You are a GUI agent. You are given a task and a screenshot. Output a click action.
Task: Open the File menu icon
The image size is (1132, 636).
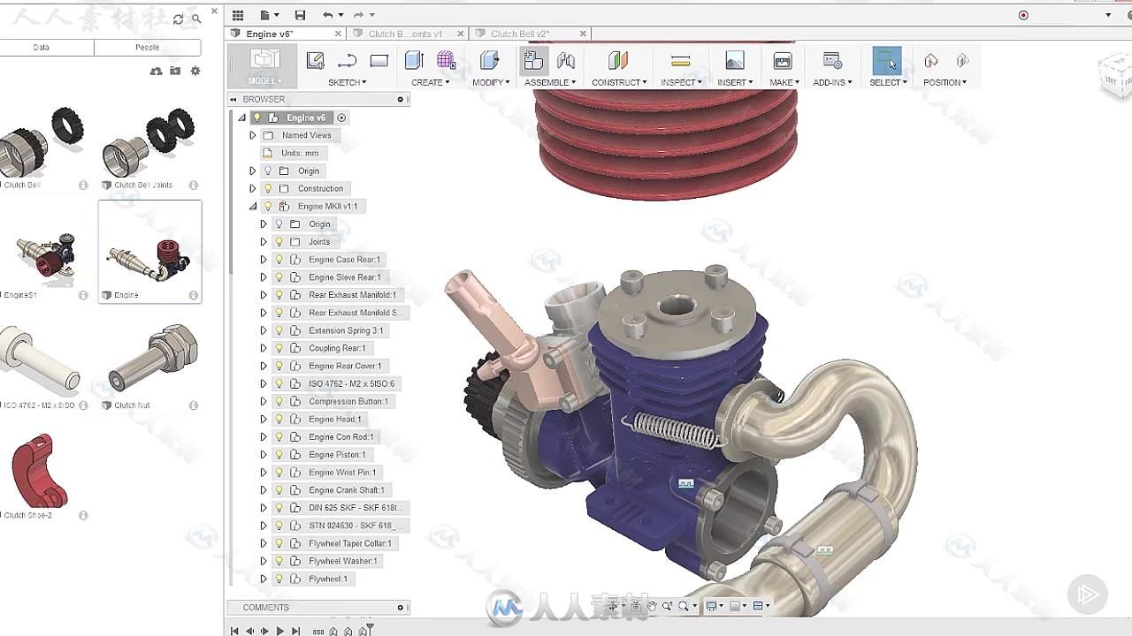click(x=267, y=15)
